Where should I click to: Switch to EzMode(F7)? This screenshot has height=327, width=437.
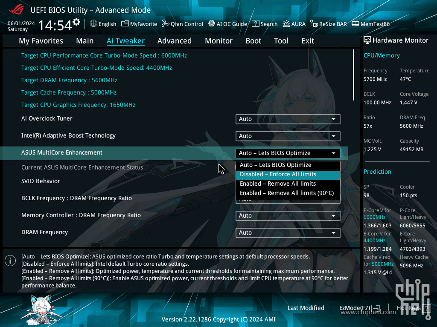point(355,308)
